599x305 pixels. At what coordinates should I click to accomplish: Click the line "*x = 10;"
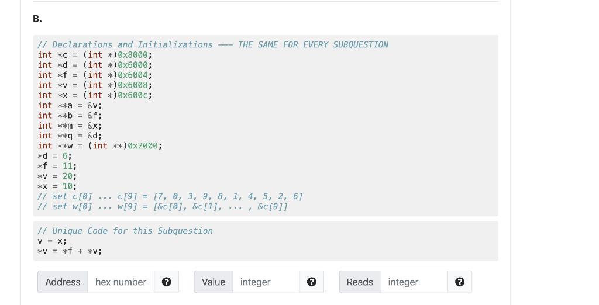pyautogui.click(x=57, y=186)
